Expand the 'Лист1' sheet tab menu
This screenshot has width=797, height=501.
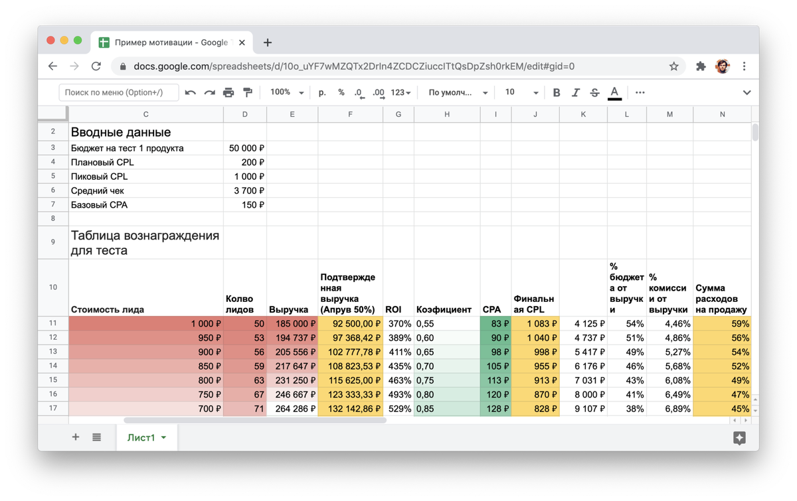tap(162, 437)
